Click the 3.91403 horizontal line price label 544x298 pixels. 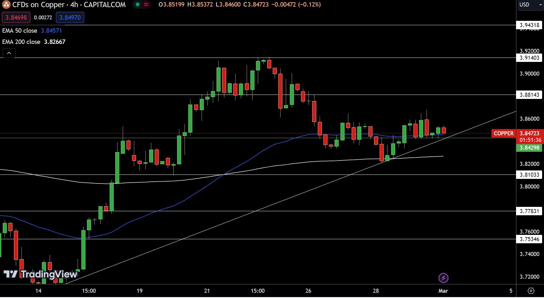(529, 58)
